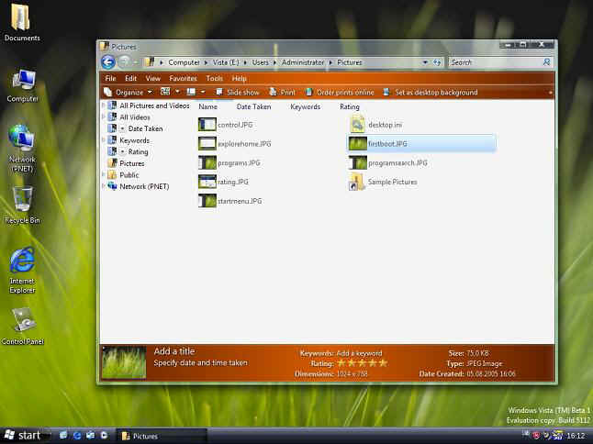Click the Print toolbar icon
Screen dimensions: 593x444
(283, 93)
